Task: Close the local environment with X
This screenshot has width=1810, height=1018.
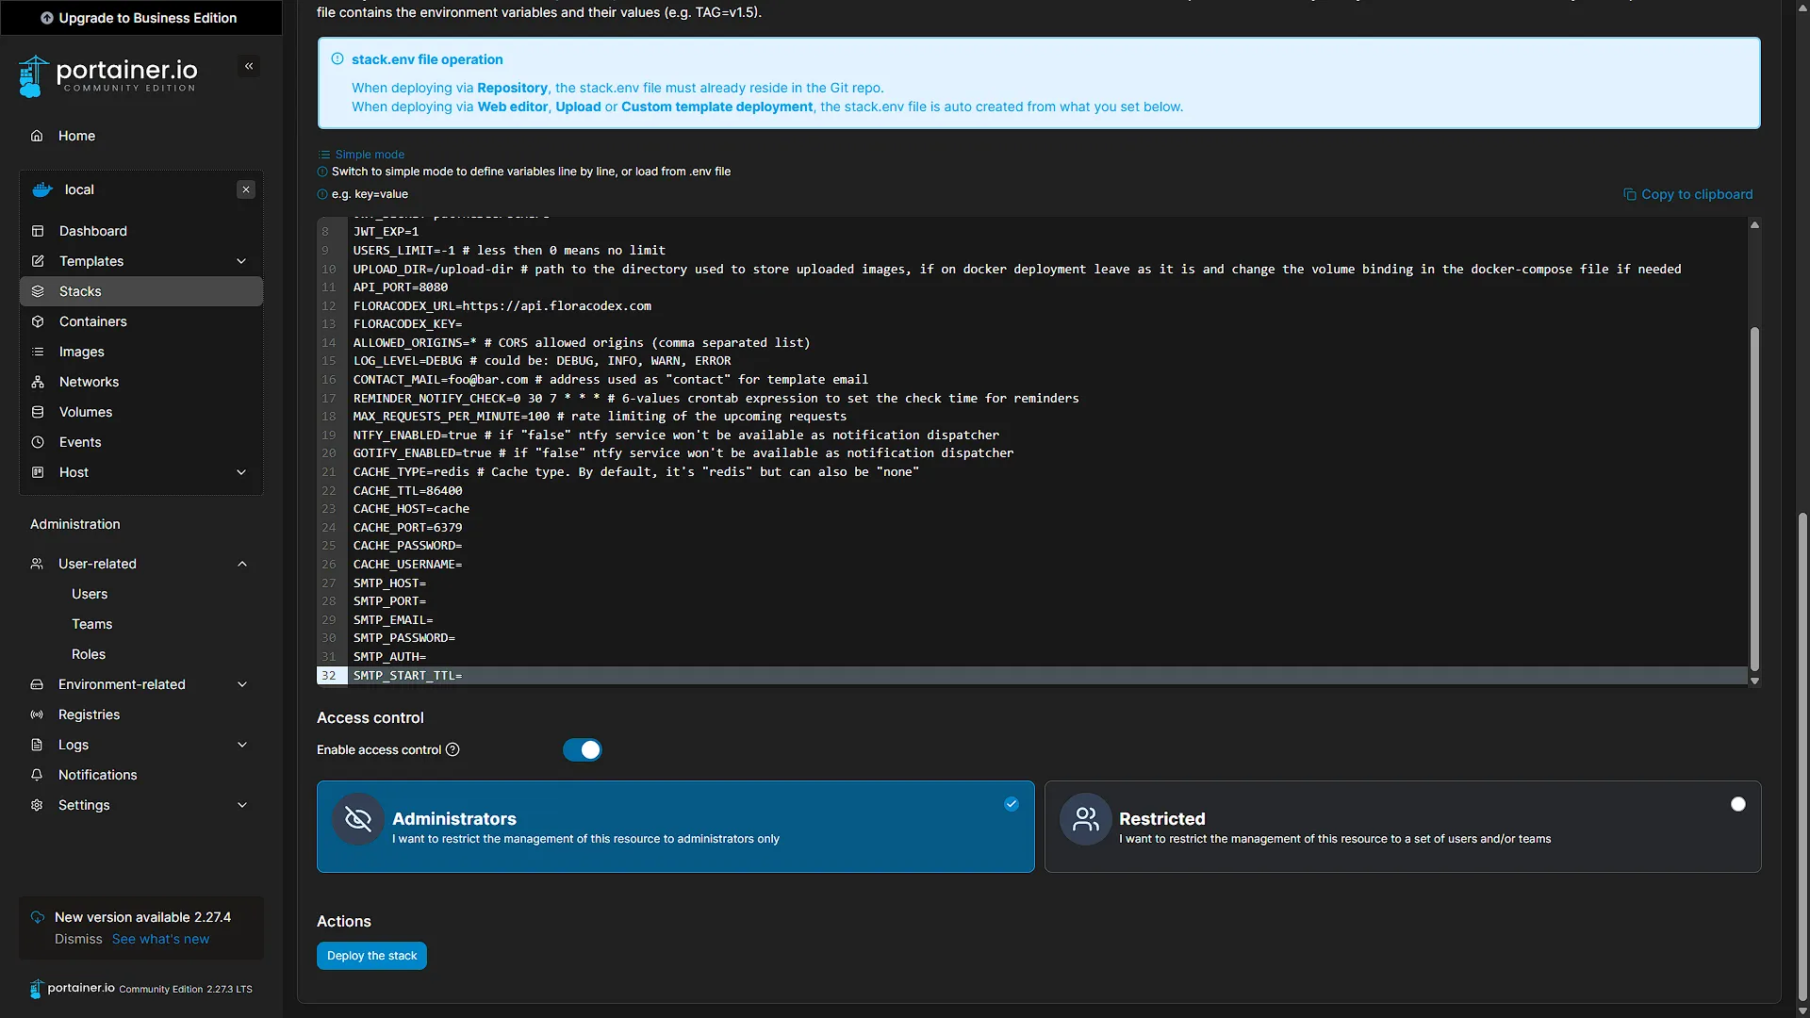Action: tap(246, 189)
